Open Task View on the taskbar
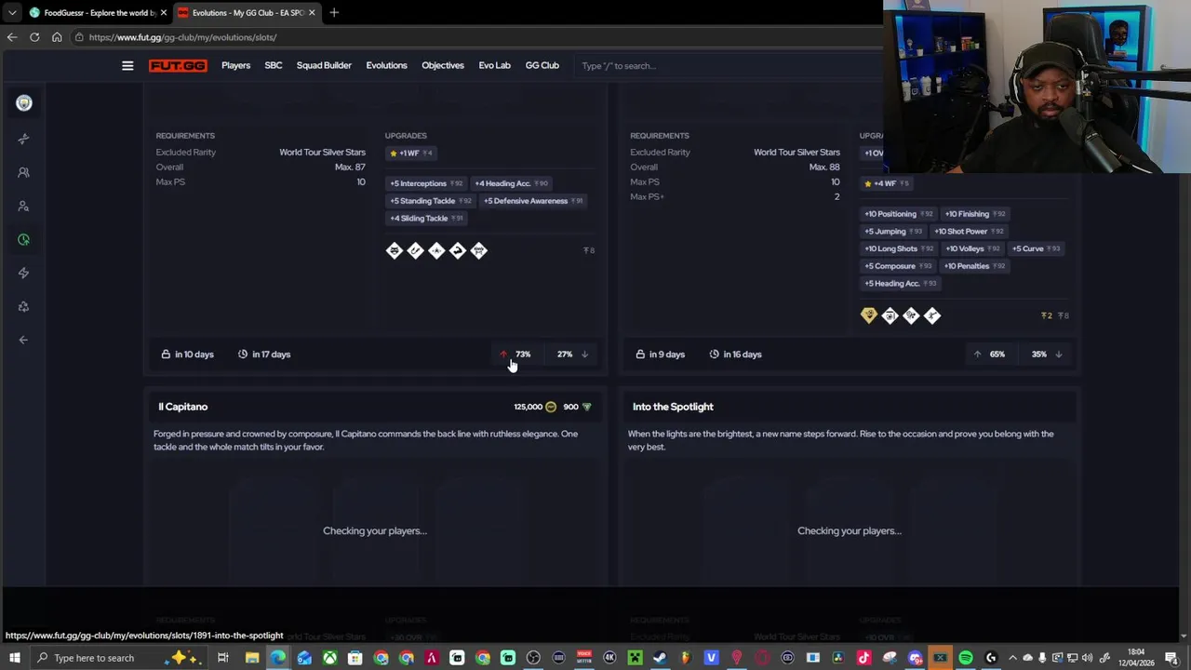 223,658
